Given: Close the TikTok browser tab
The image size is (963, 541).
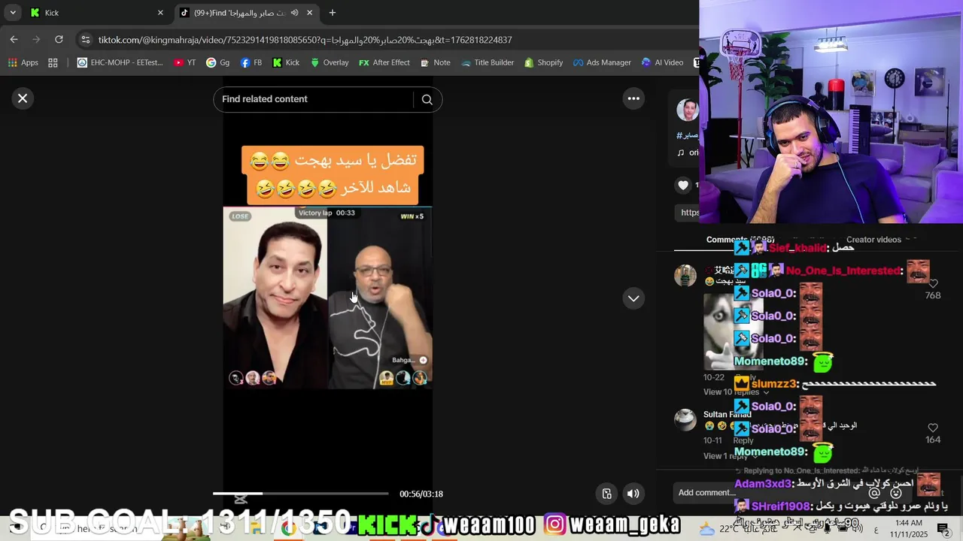Looking at the screenshot, I should click(x=310, y=13).
